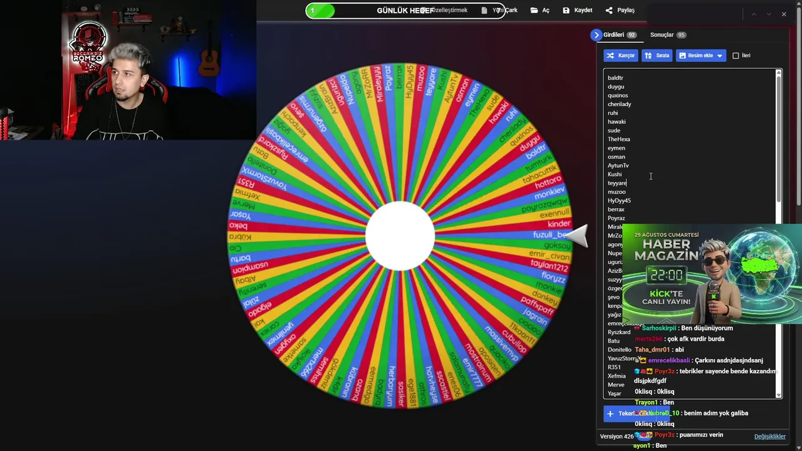Click the sort icon on the Sırala button
Viewport: 802px width, 451px height.
click(648, 55)
